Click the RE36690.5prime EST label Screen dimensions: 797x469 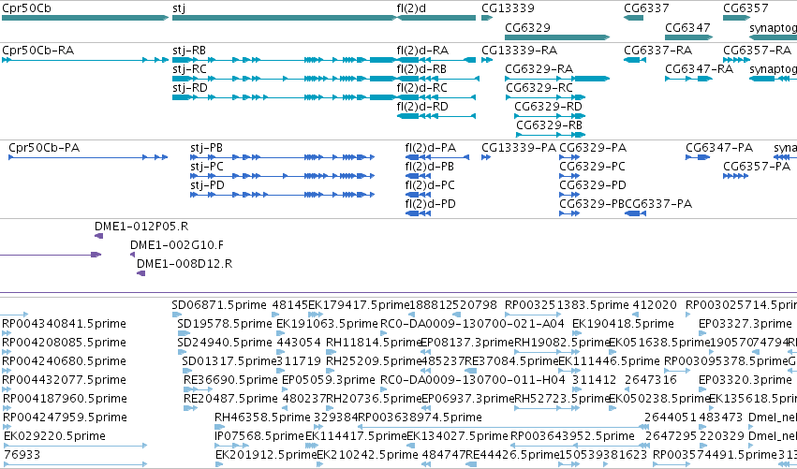[x=230, y=381]
